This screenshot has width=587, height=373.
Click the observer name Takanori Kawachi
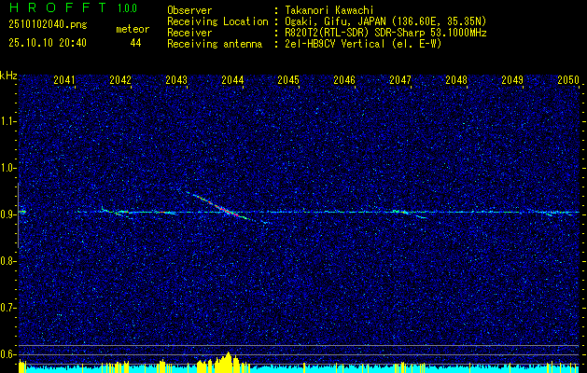(328, 10)
